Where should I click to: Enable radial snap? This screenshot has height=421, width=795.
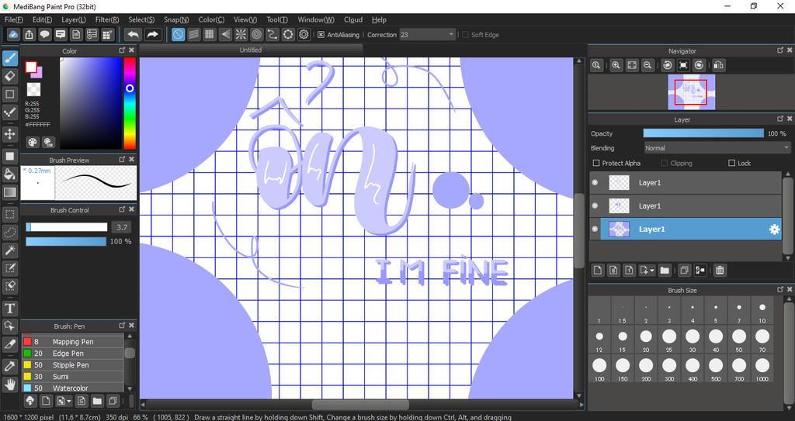tap(241, 34)
